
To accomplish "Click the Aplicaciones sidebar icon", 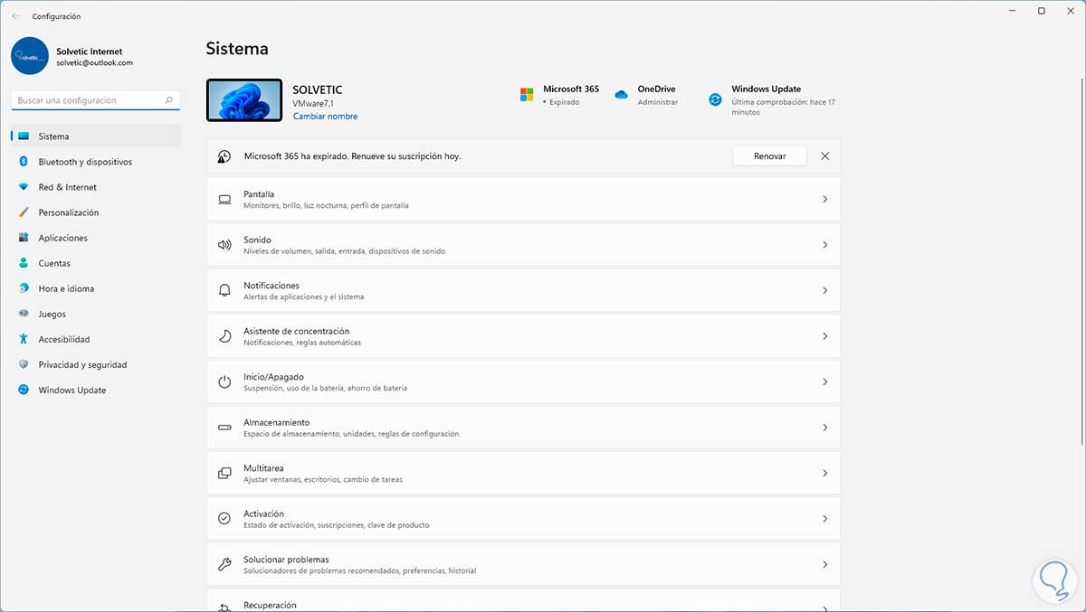I will pyautogui.click(x=24, y=238).
